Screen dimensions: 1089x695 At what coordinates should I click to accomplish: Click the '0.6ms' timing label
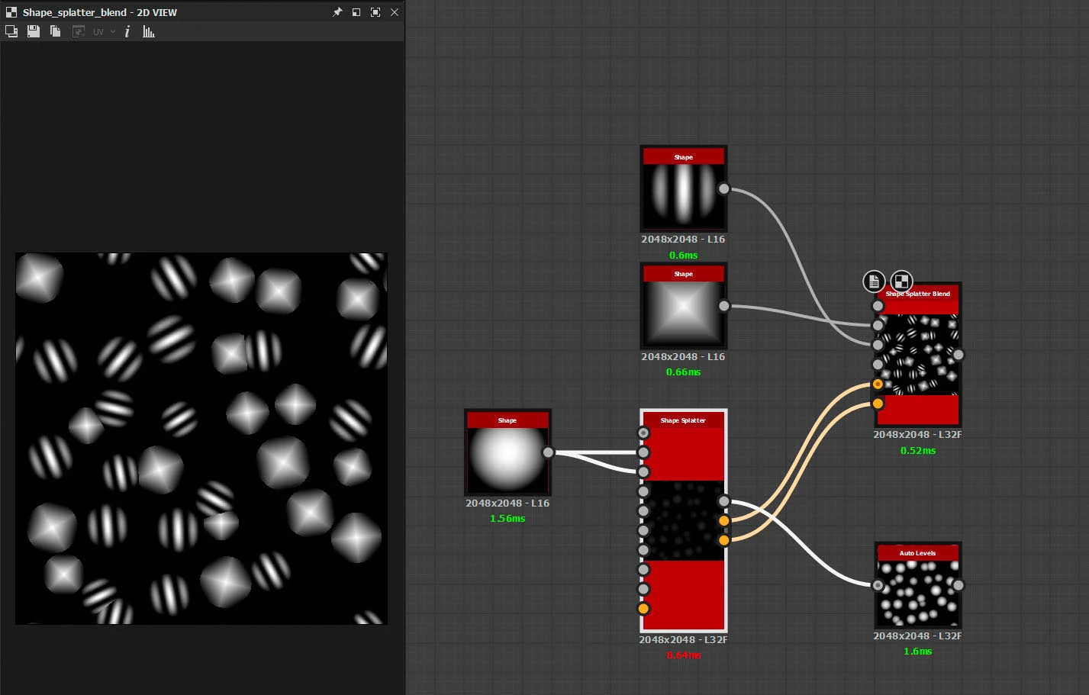[683, 256]
